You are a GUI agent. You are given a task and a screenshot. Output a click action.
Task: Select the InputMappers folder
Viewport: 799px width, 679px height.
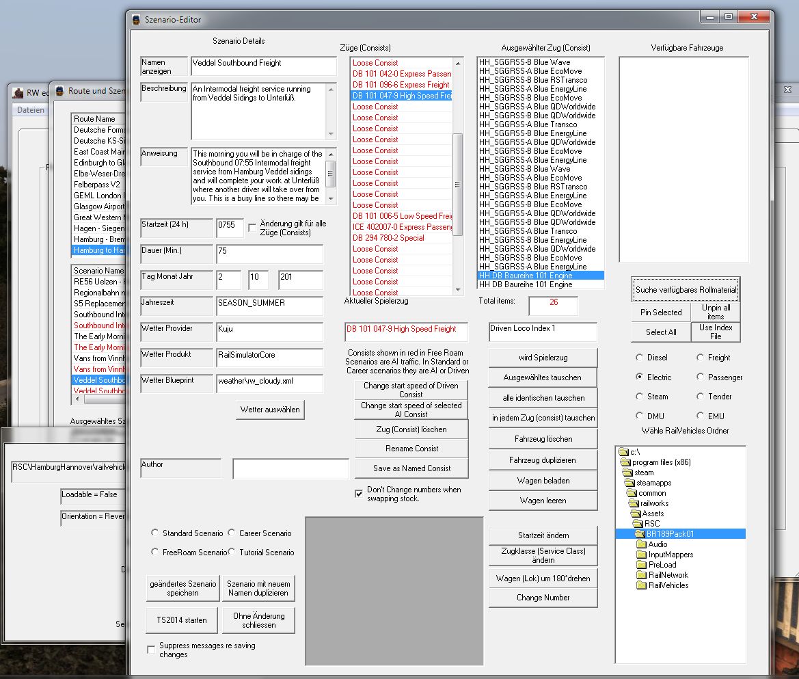pos(670,555)
